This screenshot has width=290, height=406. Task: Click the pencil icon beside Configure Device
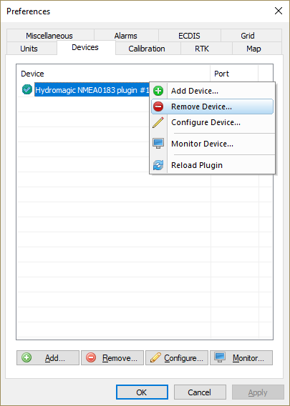[158, 122]
